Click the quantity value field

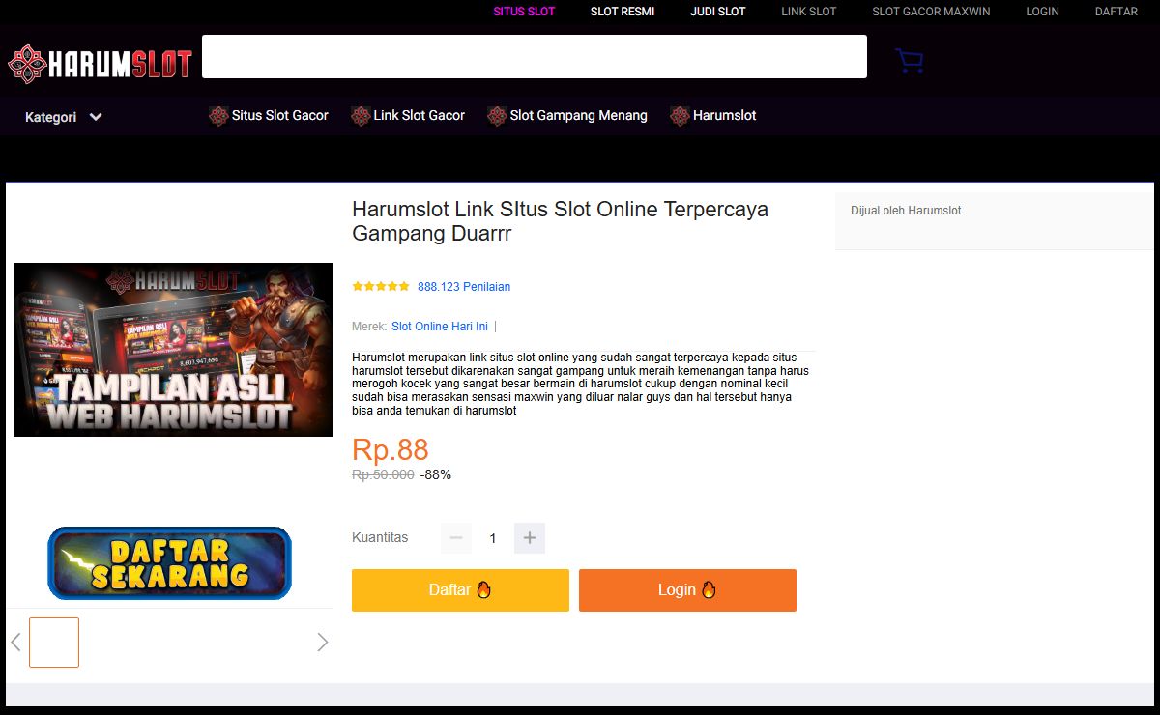click(493, 538)
